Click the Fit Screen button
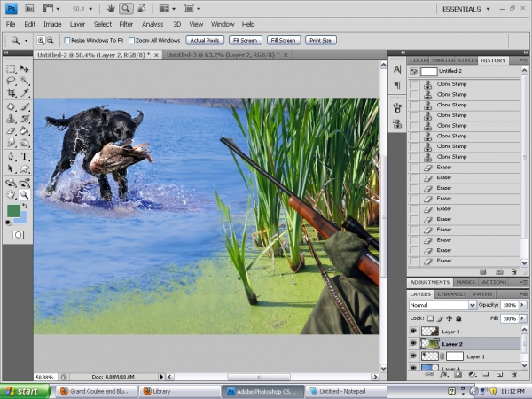 click(246, 41)
